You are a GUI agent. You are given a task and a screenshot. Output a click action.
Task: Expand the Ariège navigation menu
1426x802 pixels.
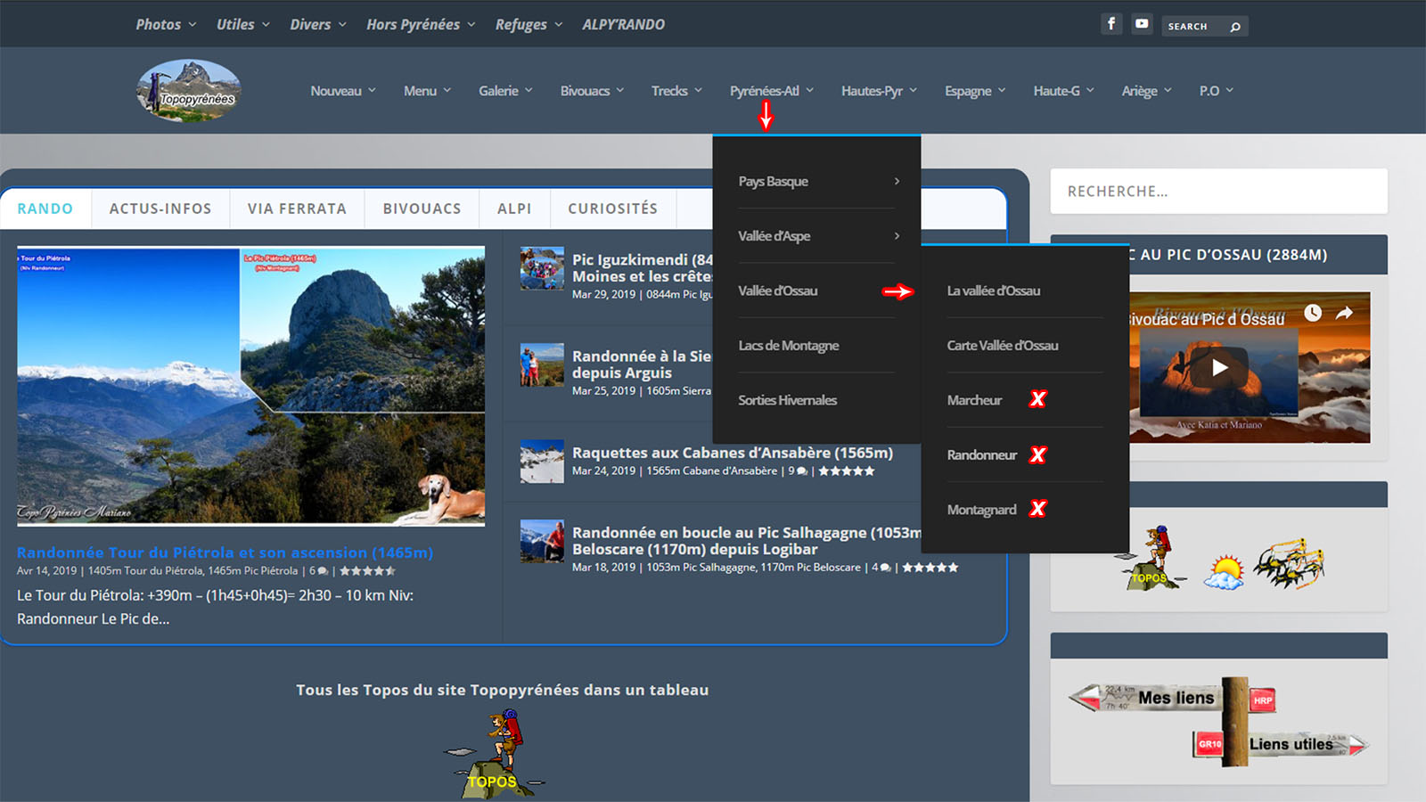pos(1146,91)
